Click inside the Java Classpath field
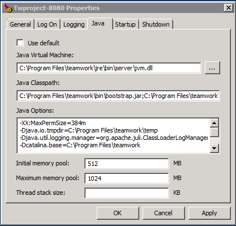The width and height of the screenshot is (236, 226). [x=118, y=96]
